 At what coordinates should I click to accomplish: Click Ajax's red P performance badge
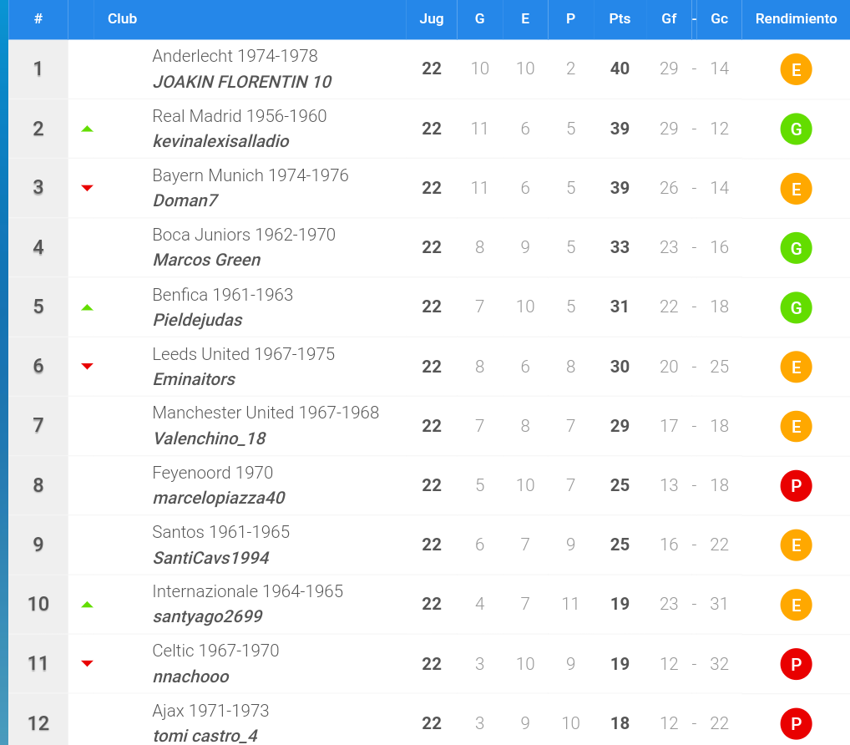796,724
